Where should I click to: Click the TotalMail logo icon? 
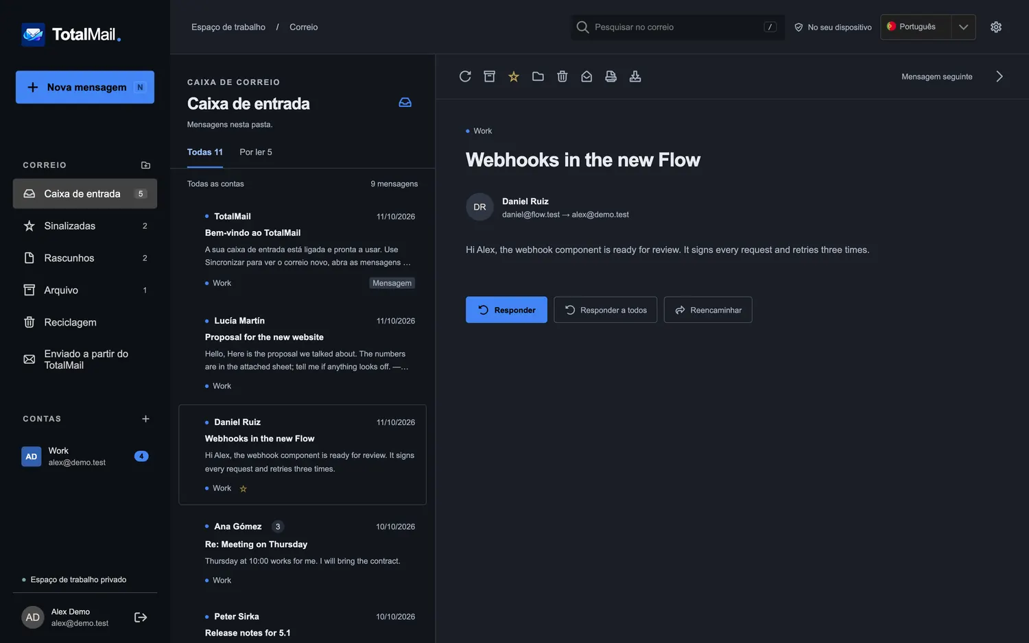tap(33, 34)
